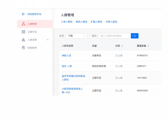Click the coverage value 47966513
This screenshot has height=121, width=168.
click(x=142, y=55)
